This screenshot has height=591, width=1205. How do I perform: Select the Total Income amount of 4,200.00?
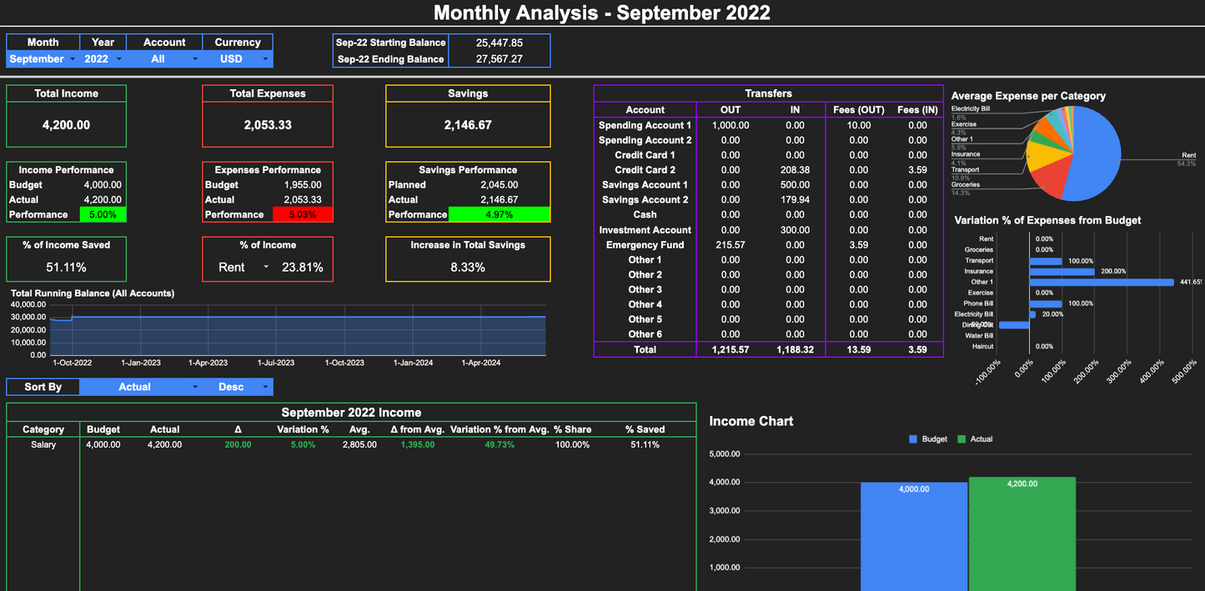(65, 125)
